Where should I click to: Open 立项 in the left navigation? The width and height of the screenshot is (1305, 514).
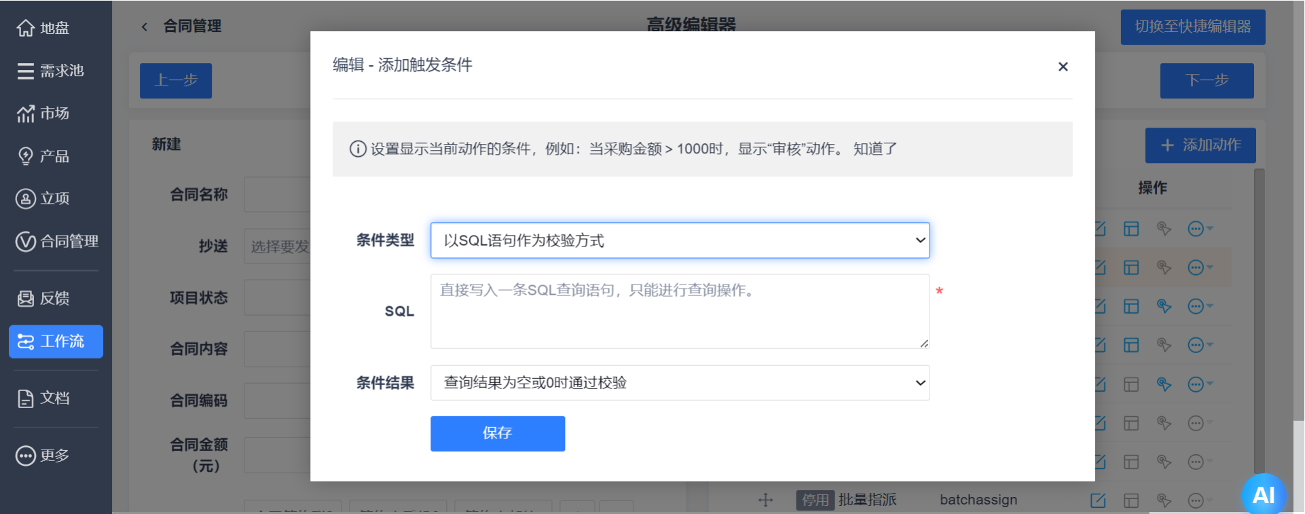pos(43,198)
